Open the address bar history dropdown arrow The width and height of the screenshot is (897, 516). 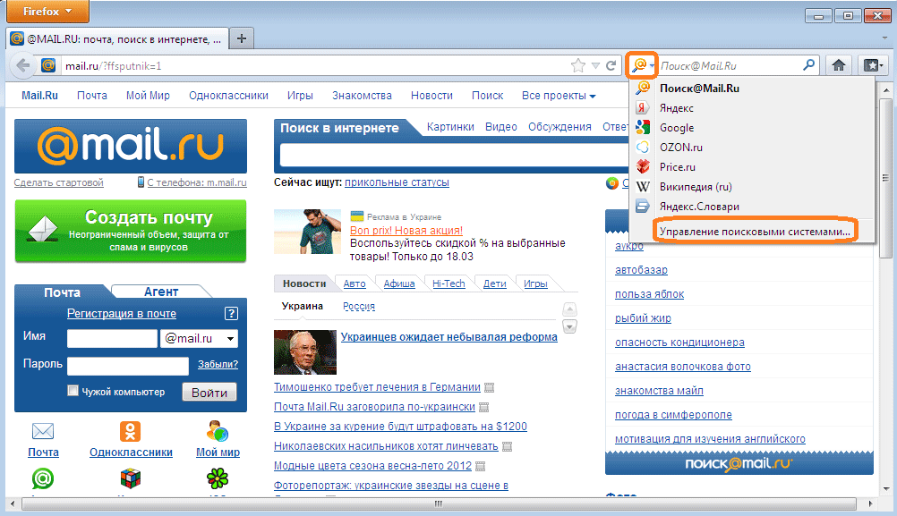(595, 65)
